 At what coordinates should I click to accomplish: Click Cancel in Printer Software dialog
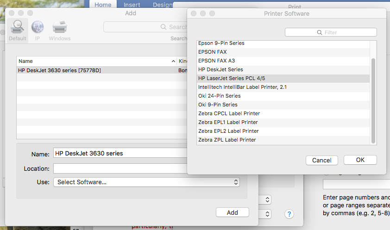point(321,160)
